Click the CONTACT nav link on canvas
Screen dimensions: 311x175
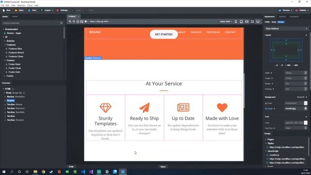(x=230, y=32)
